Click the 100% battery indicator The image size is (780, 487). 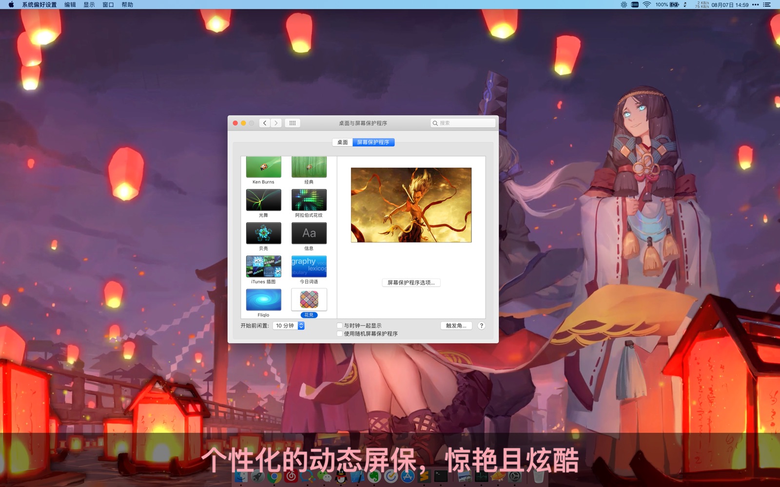point(667,5)
